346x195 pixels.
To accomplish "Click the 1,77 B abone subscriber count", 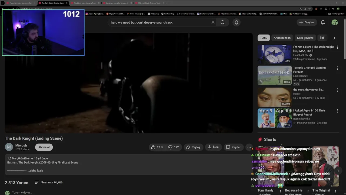I will (x=22, y=149).
